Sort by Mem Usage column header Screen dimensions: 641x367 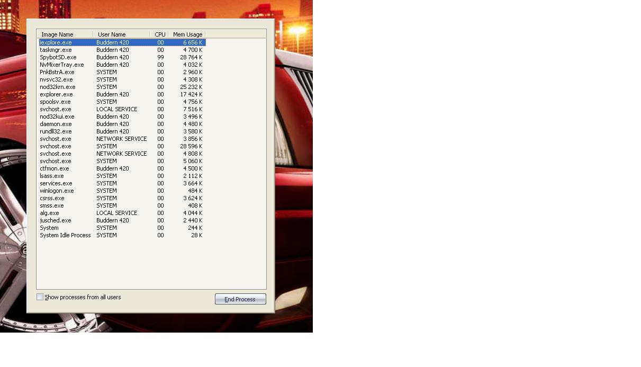point(188,34)
